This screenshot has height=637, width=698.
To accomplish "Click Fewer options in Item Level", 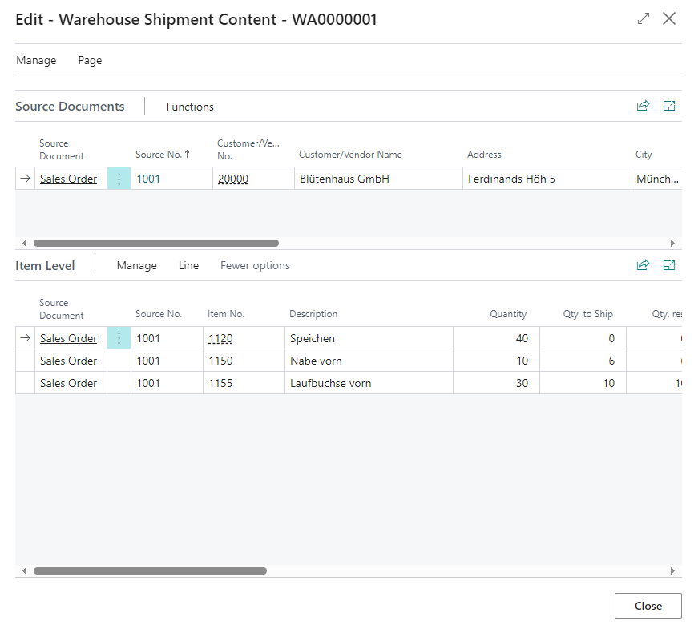I will [x=255, y=265].
